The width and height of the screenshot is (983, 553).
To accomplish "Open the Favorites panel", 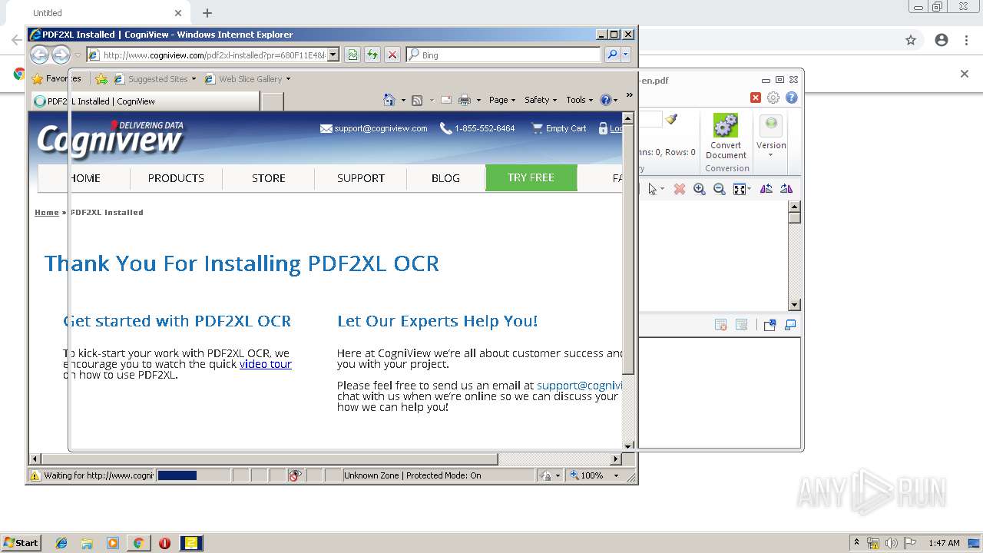I will 56,78.
